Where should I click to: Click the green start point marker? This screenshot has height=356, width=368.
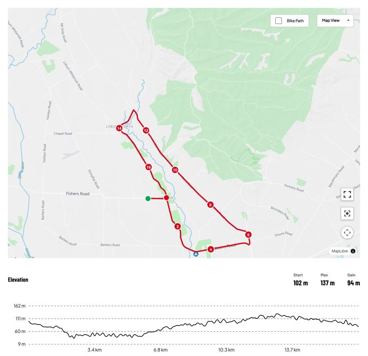coord(148,198)
